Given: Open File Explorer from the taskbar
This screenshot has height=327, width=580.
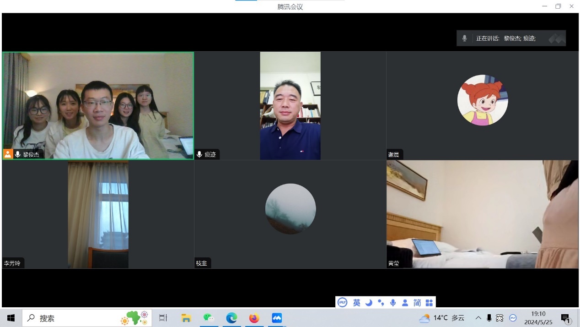Looking at the screenshot, I should [x=186, y=318].
